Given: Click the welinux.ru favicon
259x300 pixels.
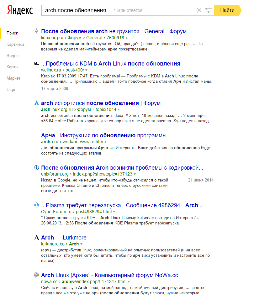Looking at the screenshot, I should click(37, 63).
